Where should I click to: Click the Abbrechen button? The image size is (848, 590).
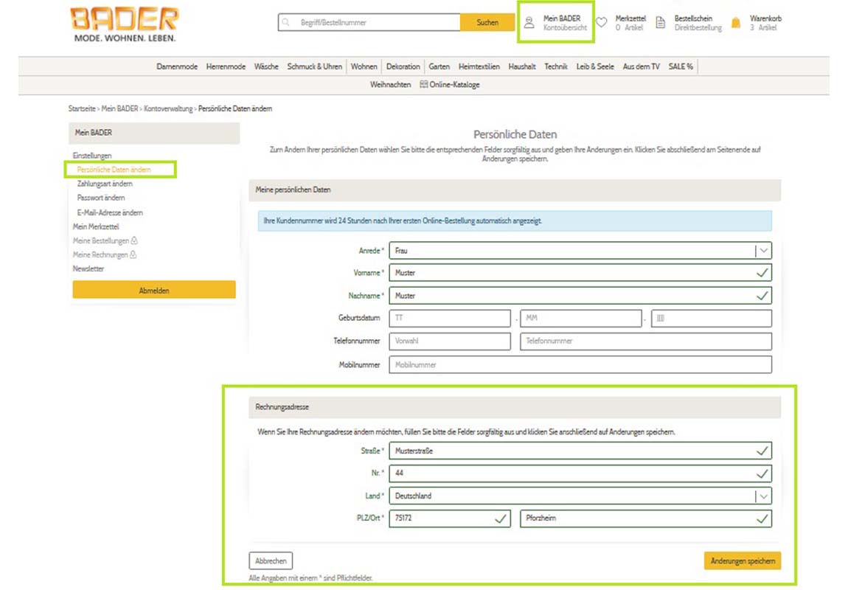271,561
